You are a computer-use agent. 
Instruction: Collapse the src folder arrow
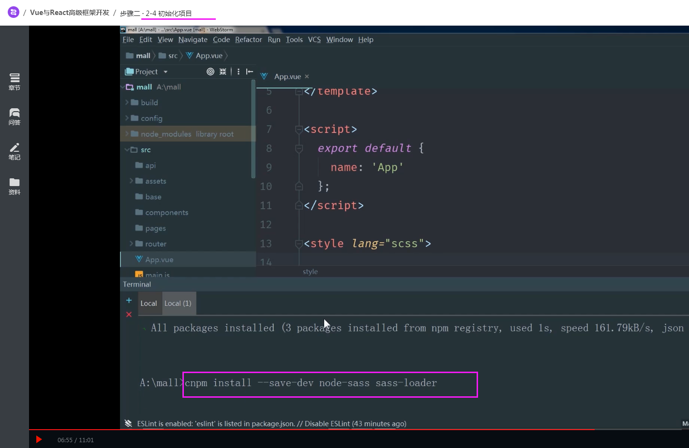[x=127, y=150]
